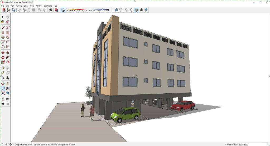The height and width of the screenshot is (146, 270).
Task: Toggle shadows on or off
Action: [63, 10]
